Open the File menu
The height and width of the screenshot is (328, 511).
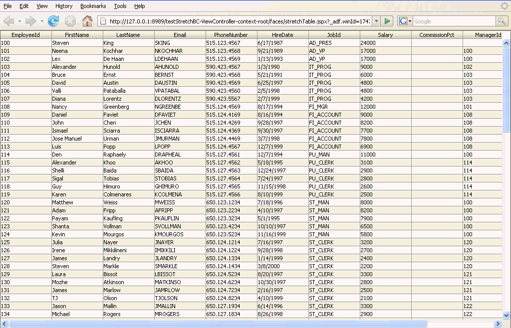tap(7, 6)
